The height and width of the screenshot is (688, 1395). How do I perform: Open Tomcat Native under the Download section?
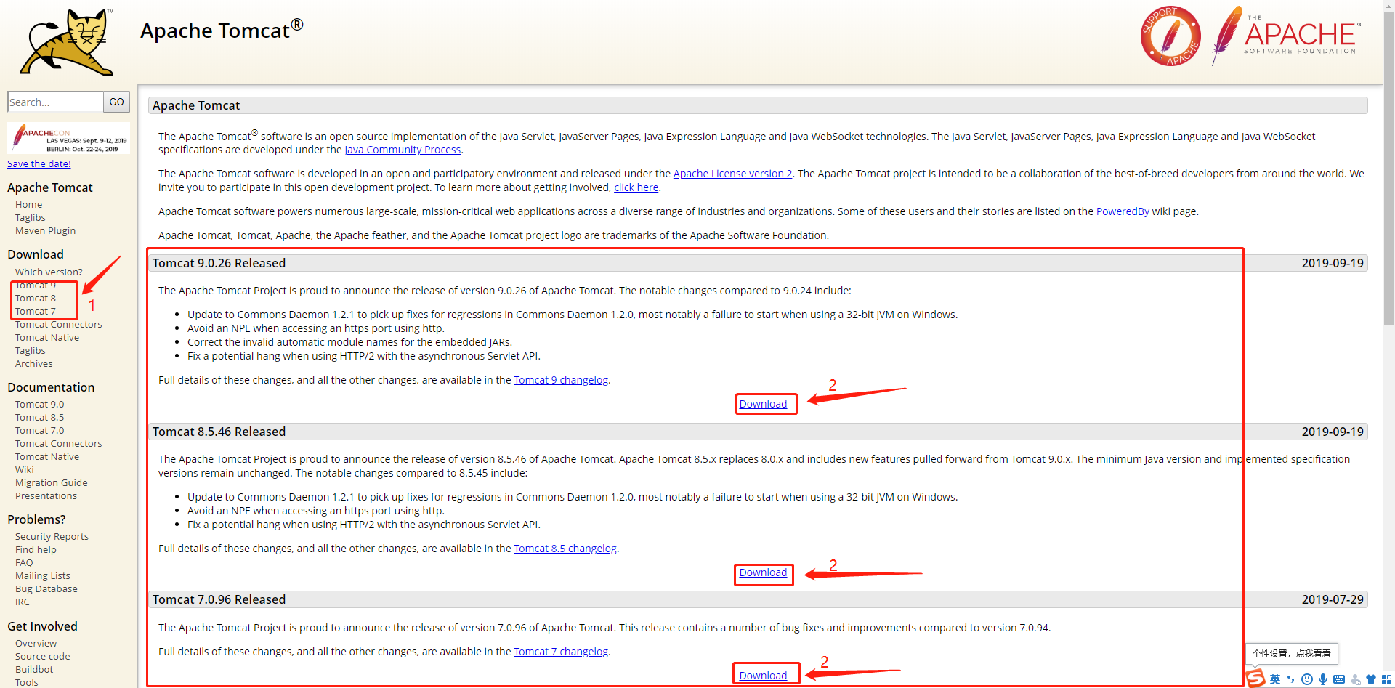47,338
